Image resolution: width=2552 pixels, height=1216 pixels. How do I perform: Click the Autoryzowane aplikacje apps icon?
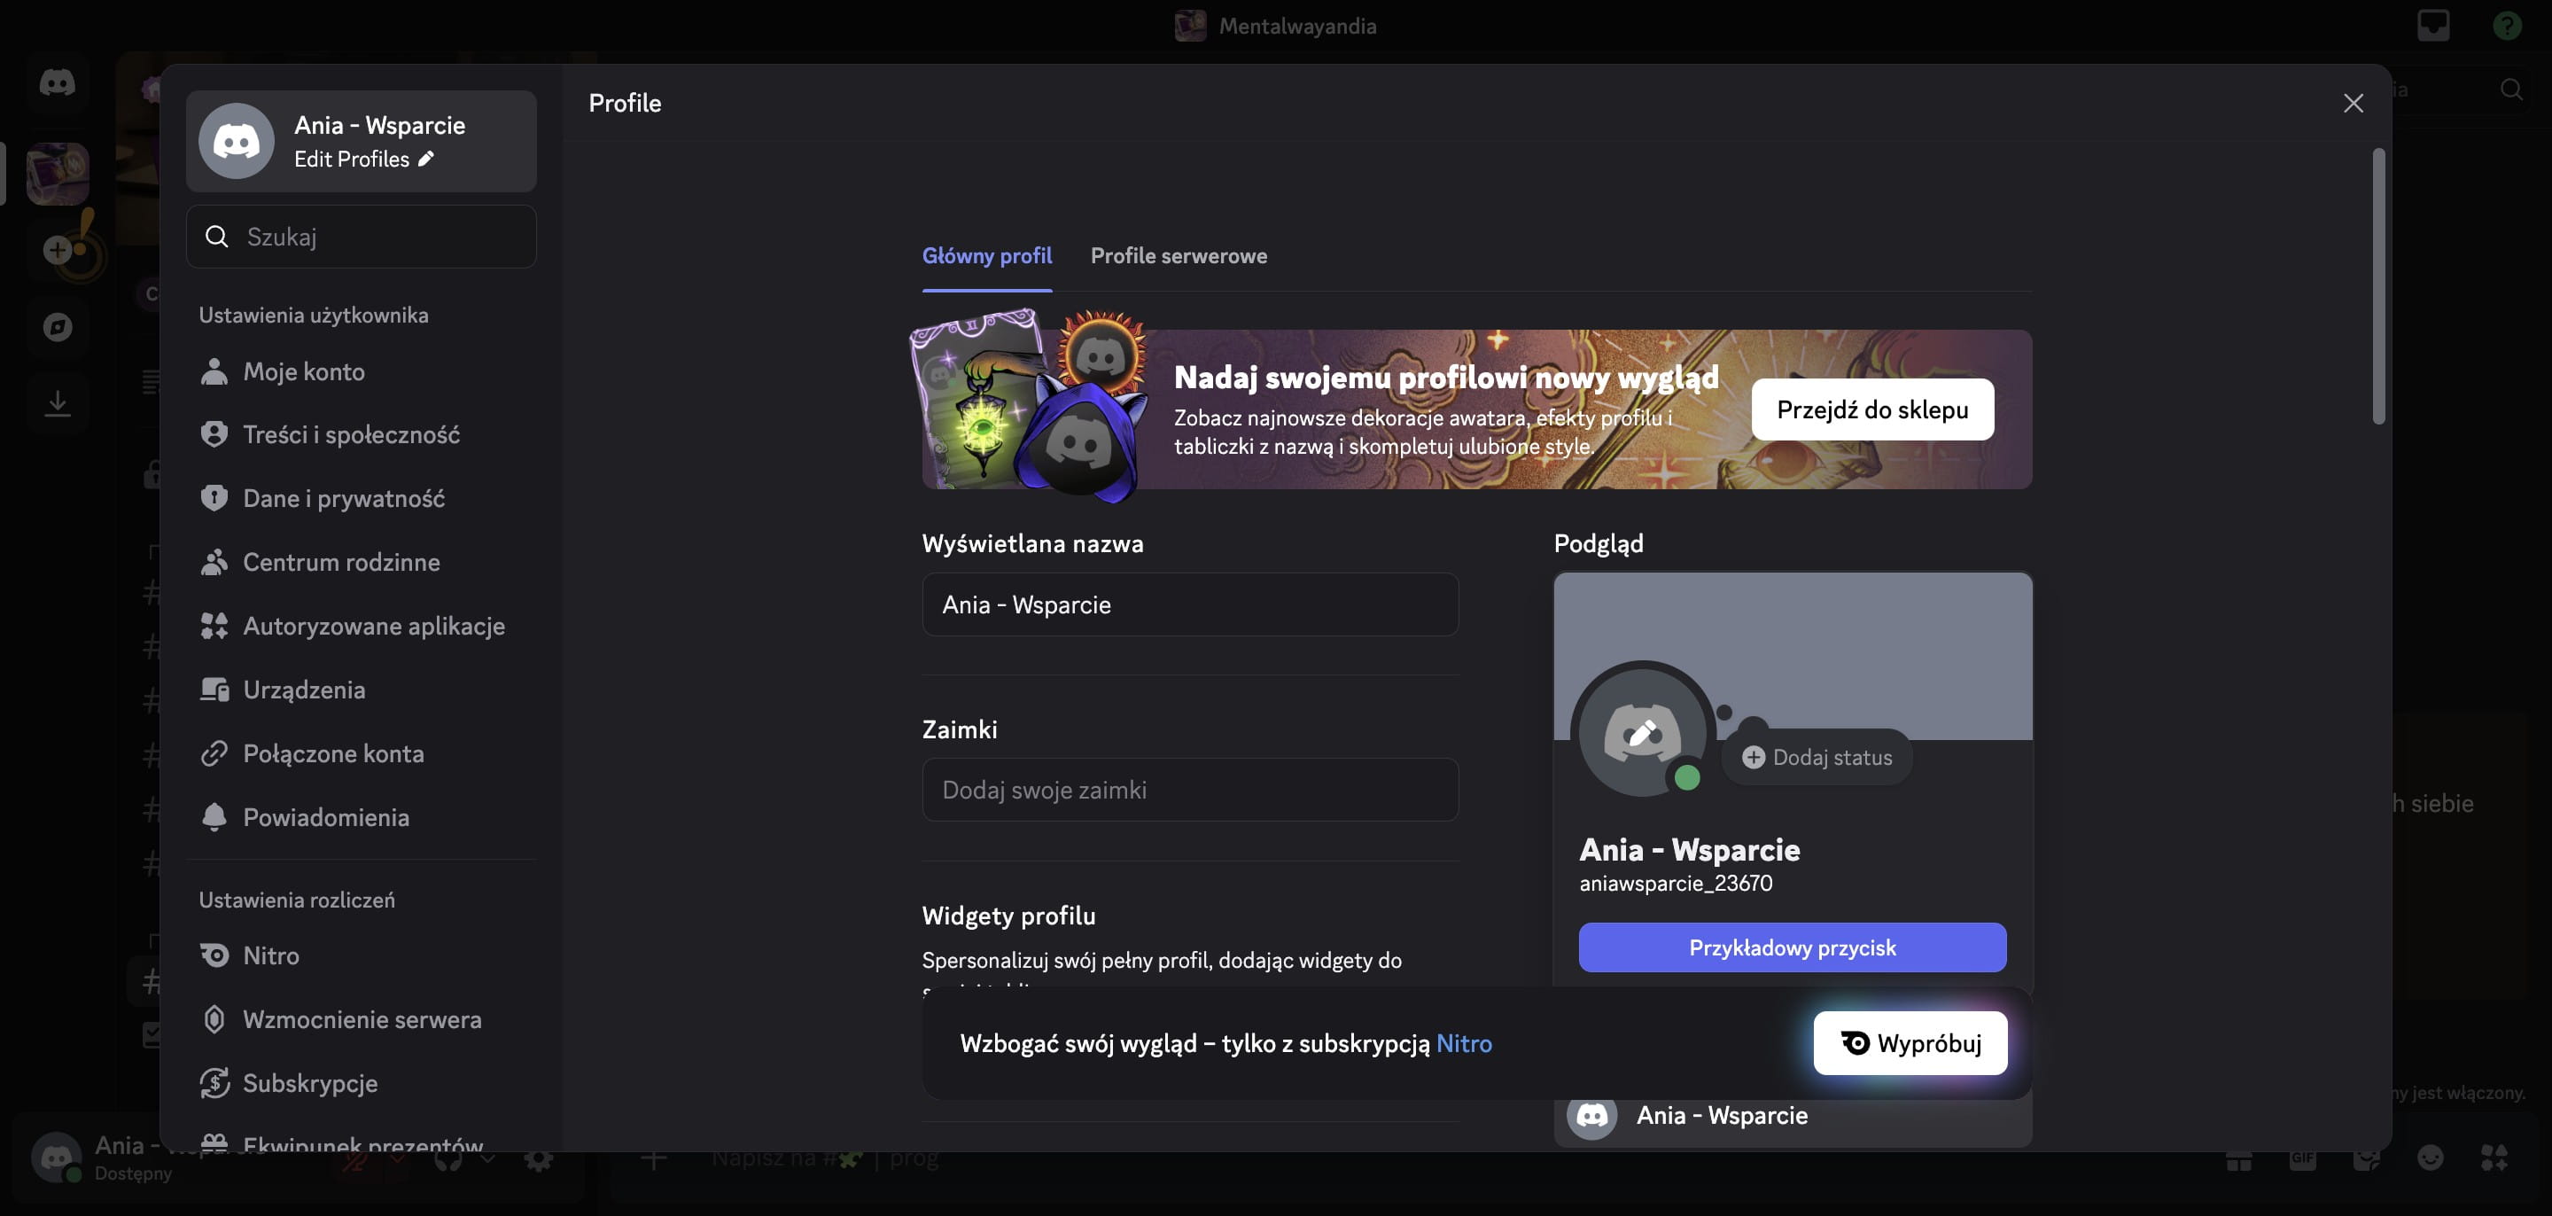(214, 627)
